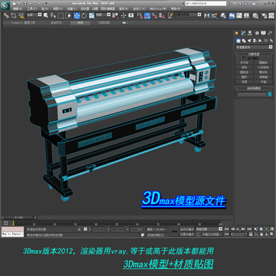The height and width of the screenshot is (276, 276).
Task: Switch to the 自由形式 ribbon tab
Action: point(56,23)
